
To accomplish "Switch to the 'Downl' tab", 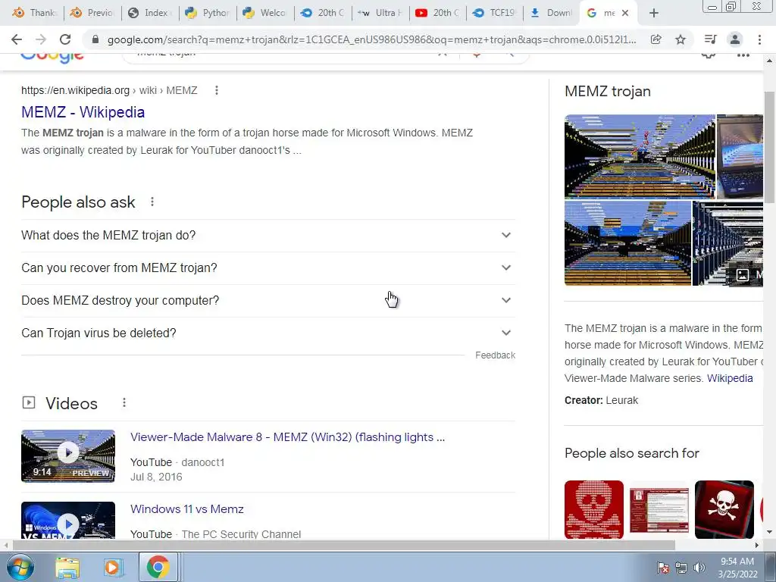I will [552, 13].
